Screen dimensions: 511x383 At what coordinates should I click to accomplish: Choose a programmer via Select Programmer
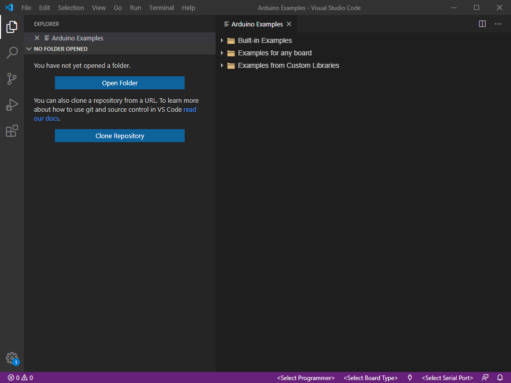pos(306,378)
